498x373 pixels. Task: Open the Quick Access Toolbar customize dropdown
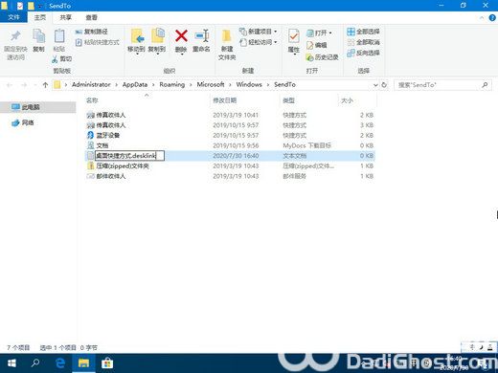[x=40, y=6]
